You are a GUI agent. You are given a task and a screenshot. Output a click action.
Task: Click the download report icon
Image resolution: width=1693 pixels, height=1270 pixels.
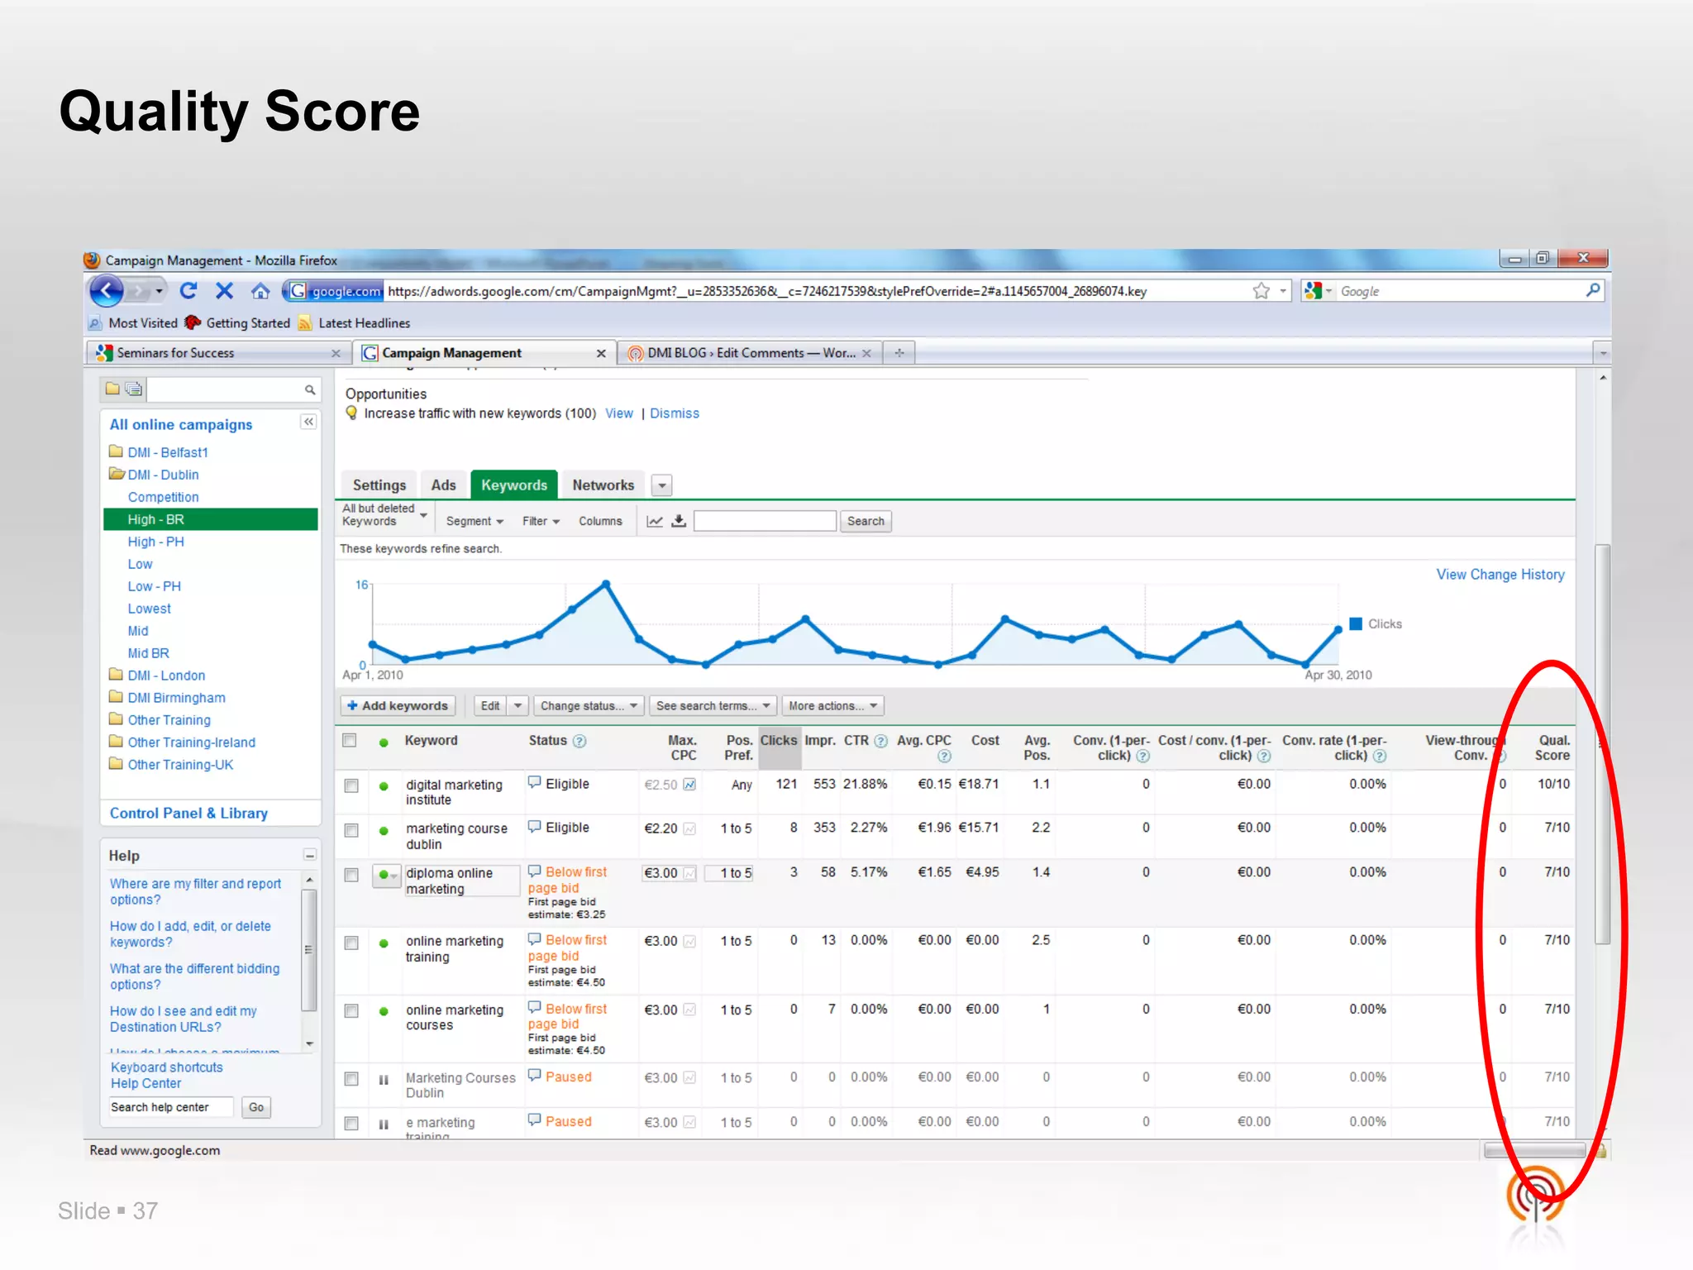(679, 521)
